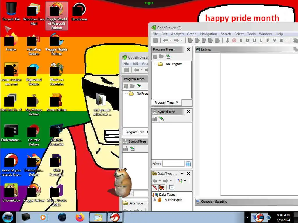Click the I (next instruction) toolbar icon
This screenshot has height=223, width=298.
(x=241, y=40)
